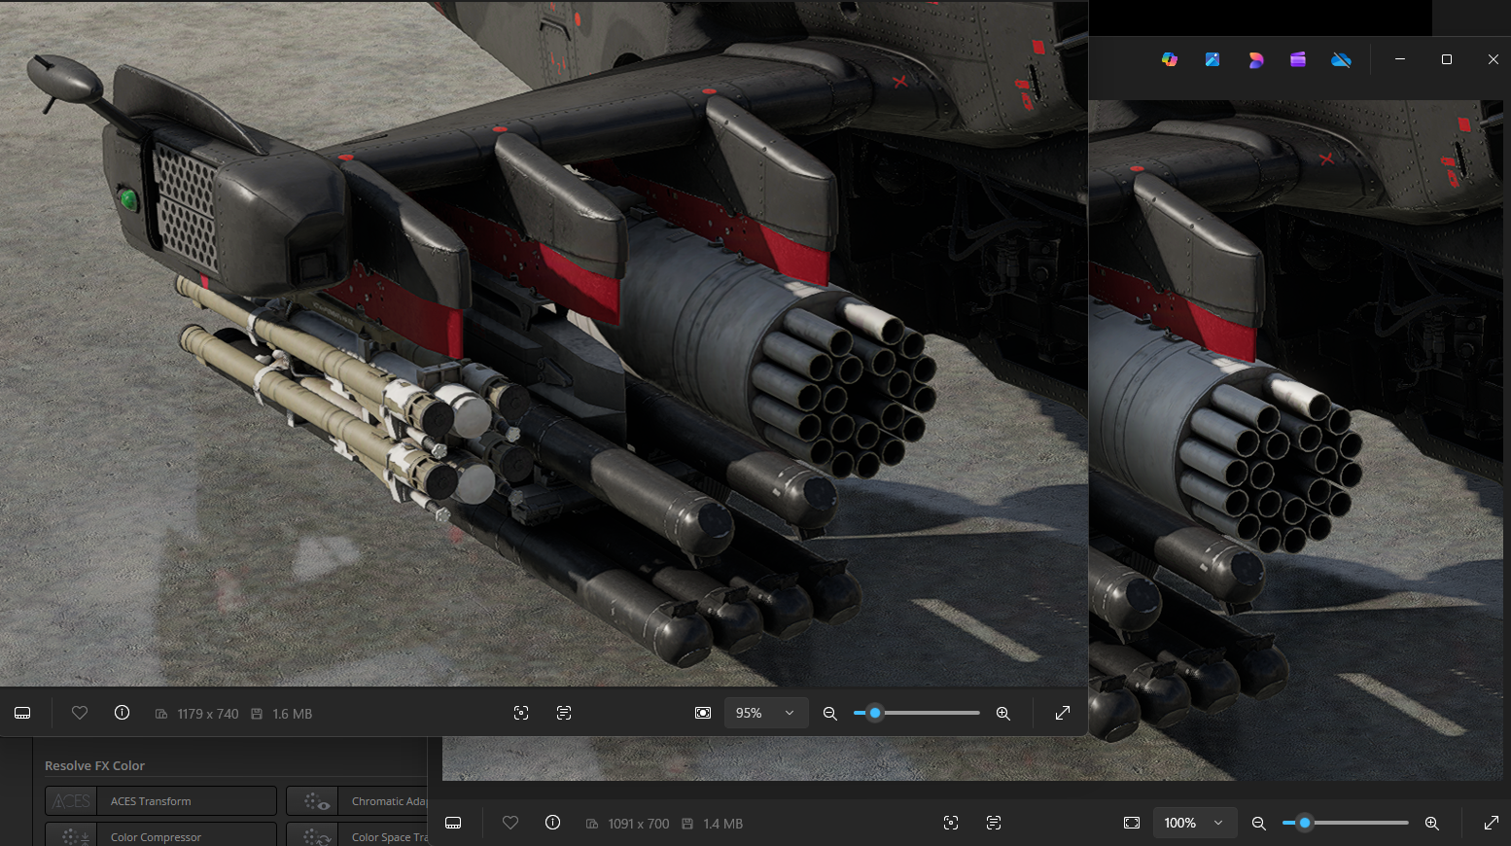This screenshot has height=846, width=1511.
Task: Zoom out in the 95% Photos window
Action: [x=830, y=713]
